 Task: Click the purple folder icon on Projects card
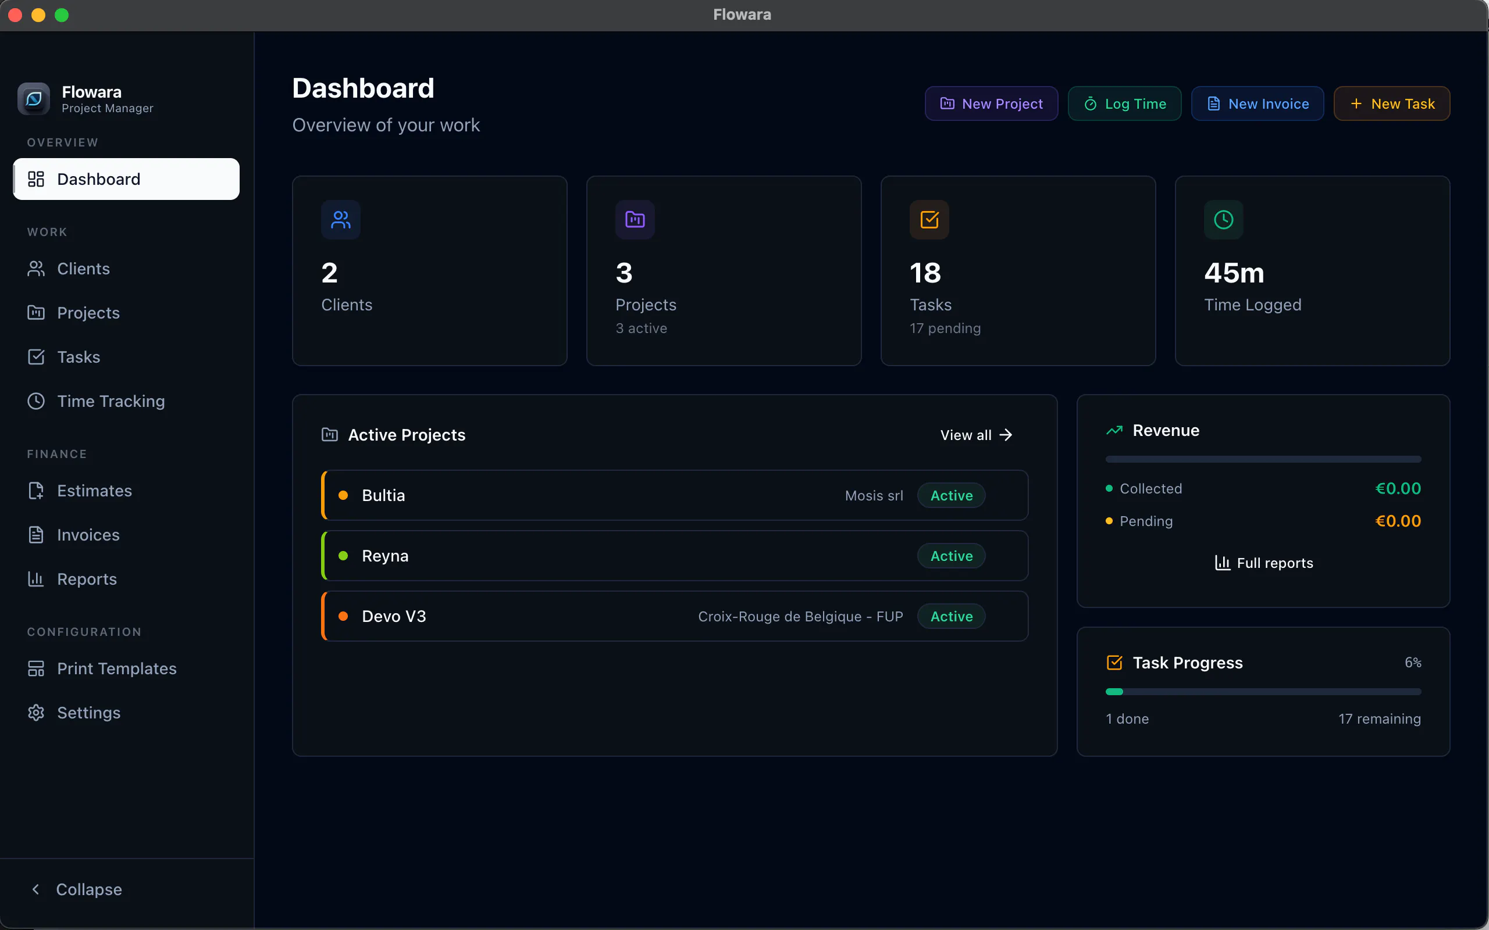(x=635, y=220)
